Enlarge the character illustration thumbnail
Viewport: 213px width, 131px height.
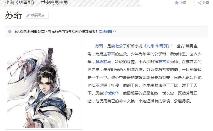(43, 86)
